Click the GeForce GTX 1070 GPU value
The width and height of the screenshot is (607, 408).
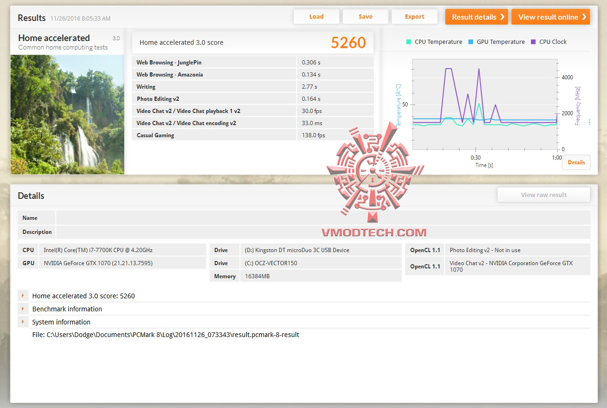coord(98,263)
